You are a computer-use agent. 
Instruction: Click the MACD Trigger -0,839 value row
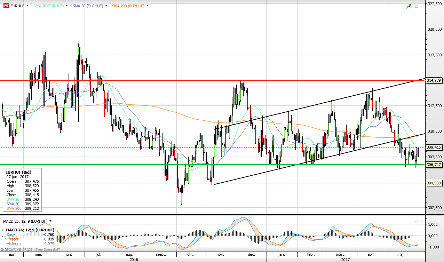point(30,239)
